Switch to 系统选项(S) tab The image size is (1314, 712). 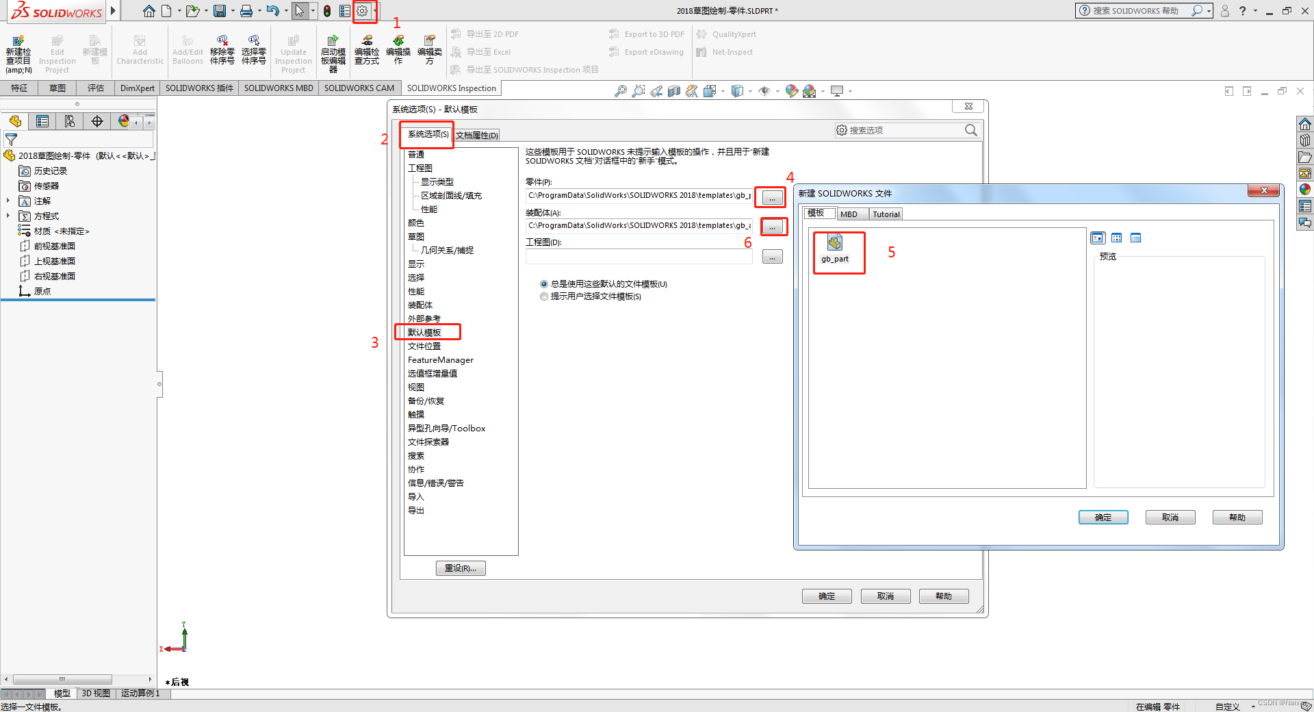click(428, 134)
